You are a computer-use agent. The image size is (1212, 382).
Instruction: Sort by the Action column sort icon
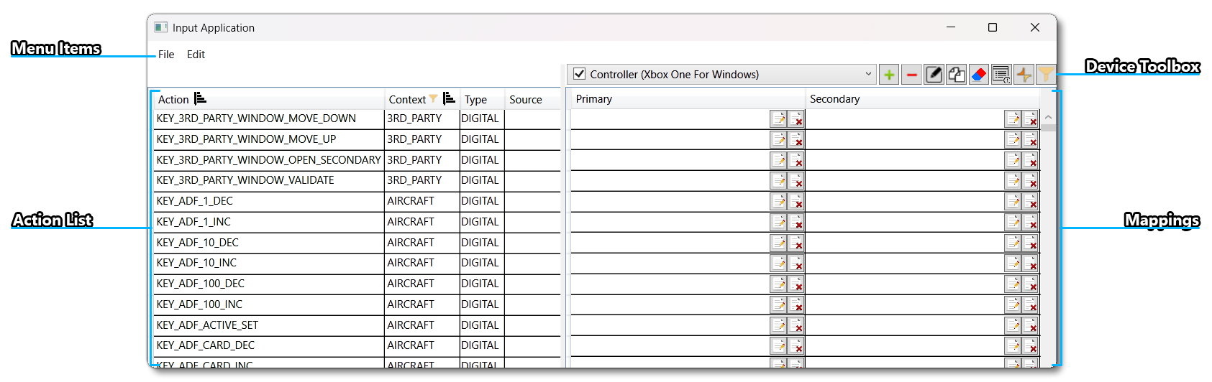click(200, 98)
